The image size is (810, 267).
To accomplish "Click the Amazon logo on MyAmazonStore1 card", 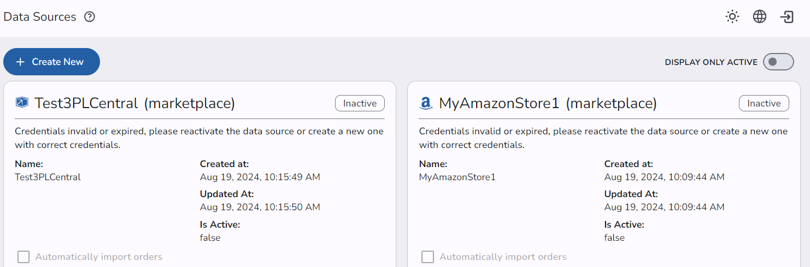I will (x=426, y=103).
